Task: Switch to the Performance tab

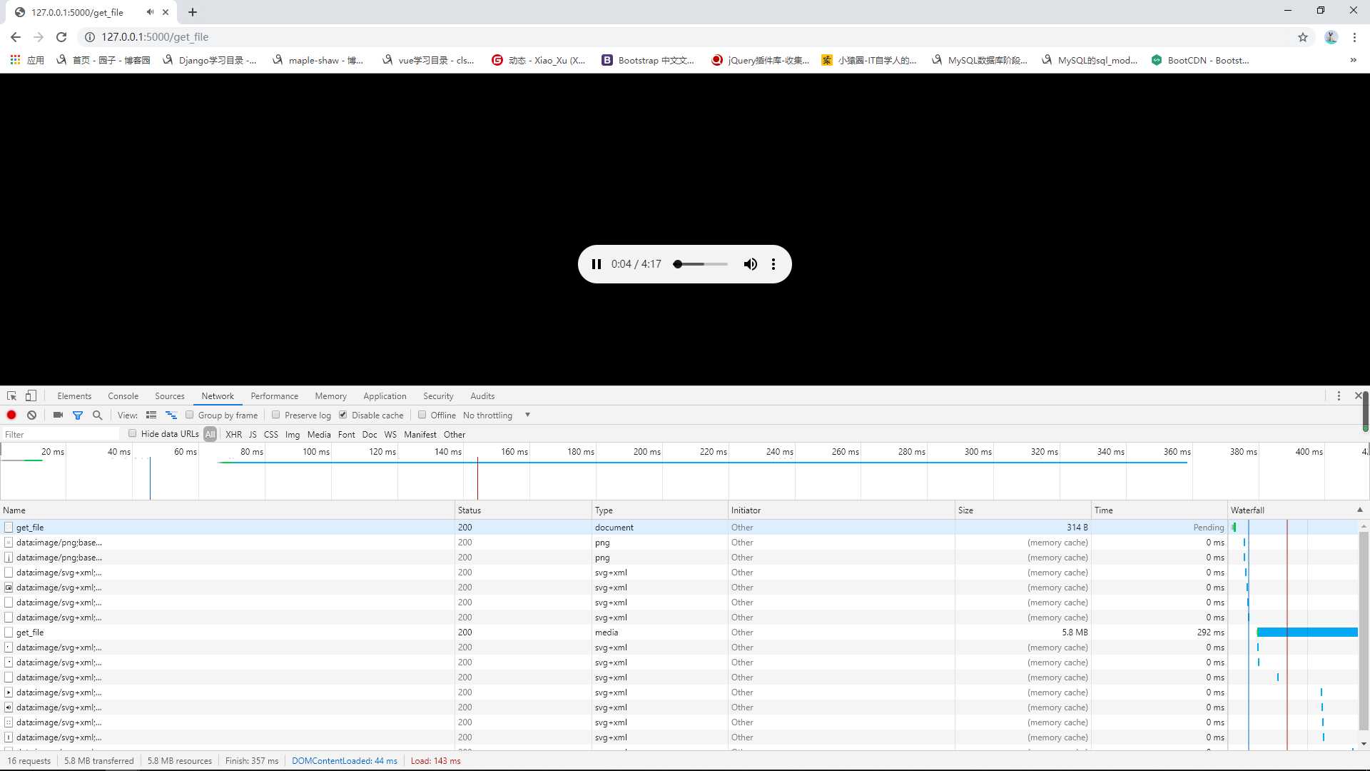Action: [x=274, y=396]
